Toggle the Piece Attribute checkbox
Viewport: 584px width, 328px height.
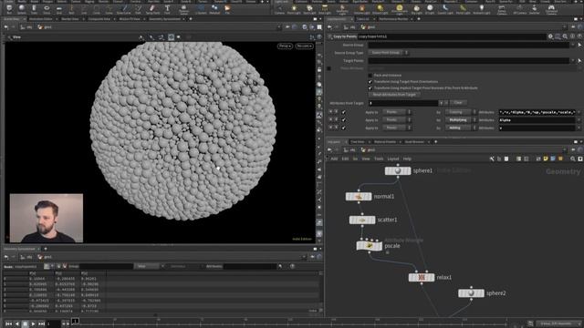(x=328, y=68)
